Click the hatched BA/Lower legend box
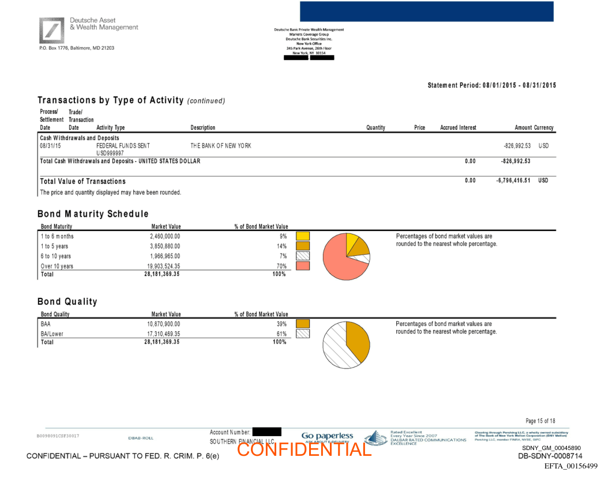 click(303, 334)
